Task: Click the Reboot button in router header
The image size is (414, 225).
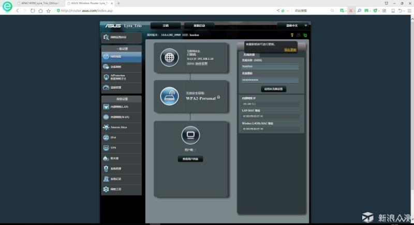Action: pyautogui.click(x=199, y=25)
